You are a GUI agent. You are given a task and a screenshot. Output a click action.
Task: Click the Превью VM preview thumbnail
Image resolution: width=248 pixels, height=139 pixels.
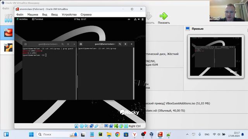pos(216,56)
